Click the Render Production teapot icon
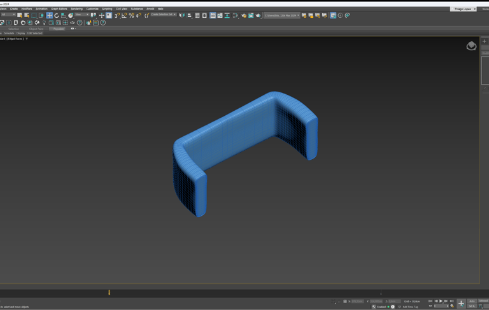The image size is (489, 310). 258,15
